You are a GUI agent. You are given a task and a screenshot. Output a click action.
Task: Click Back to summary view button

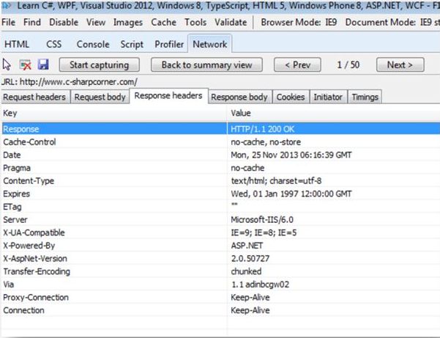(x=206, y=65)
